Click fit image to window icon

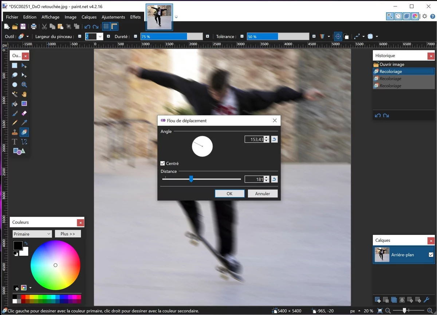(x=380, y=311)
